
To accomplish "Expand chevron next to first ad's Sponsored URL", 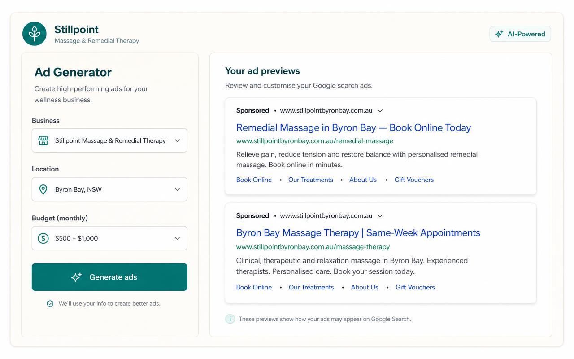I will point(380,111).
